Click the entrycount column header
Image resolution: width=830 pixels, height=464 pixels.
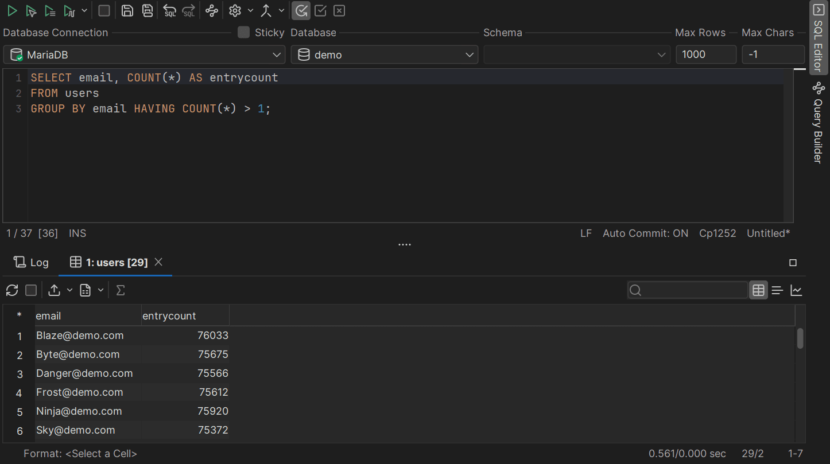point(185,315)
